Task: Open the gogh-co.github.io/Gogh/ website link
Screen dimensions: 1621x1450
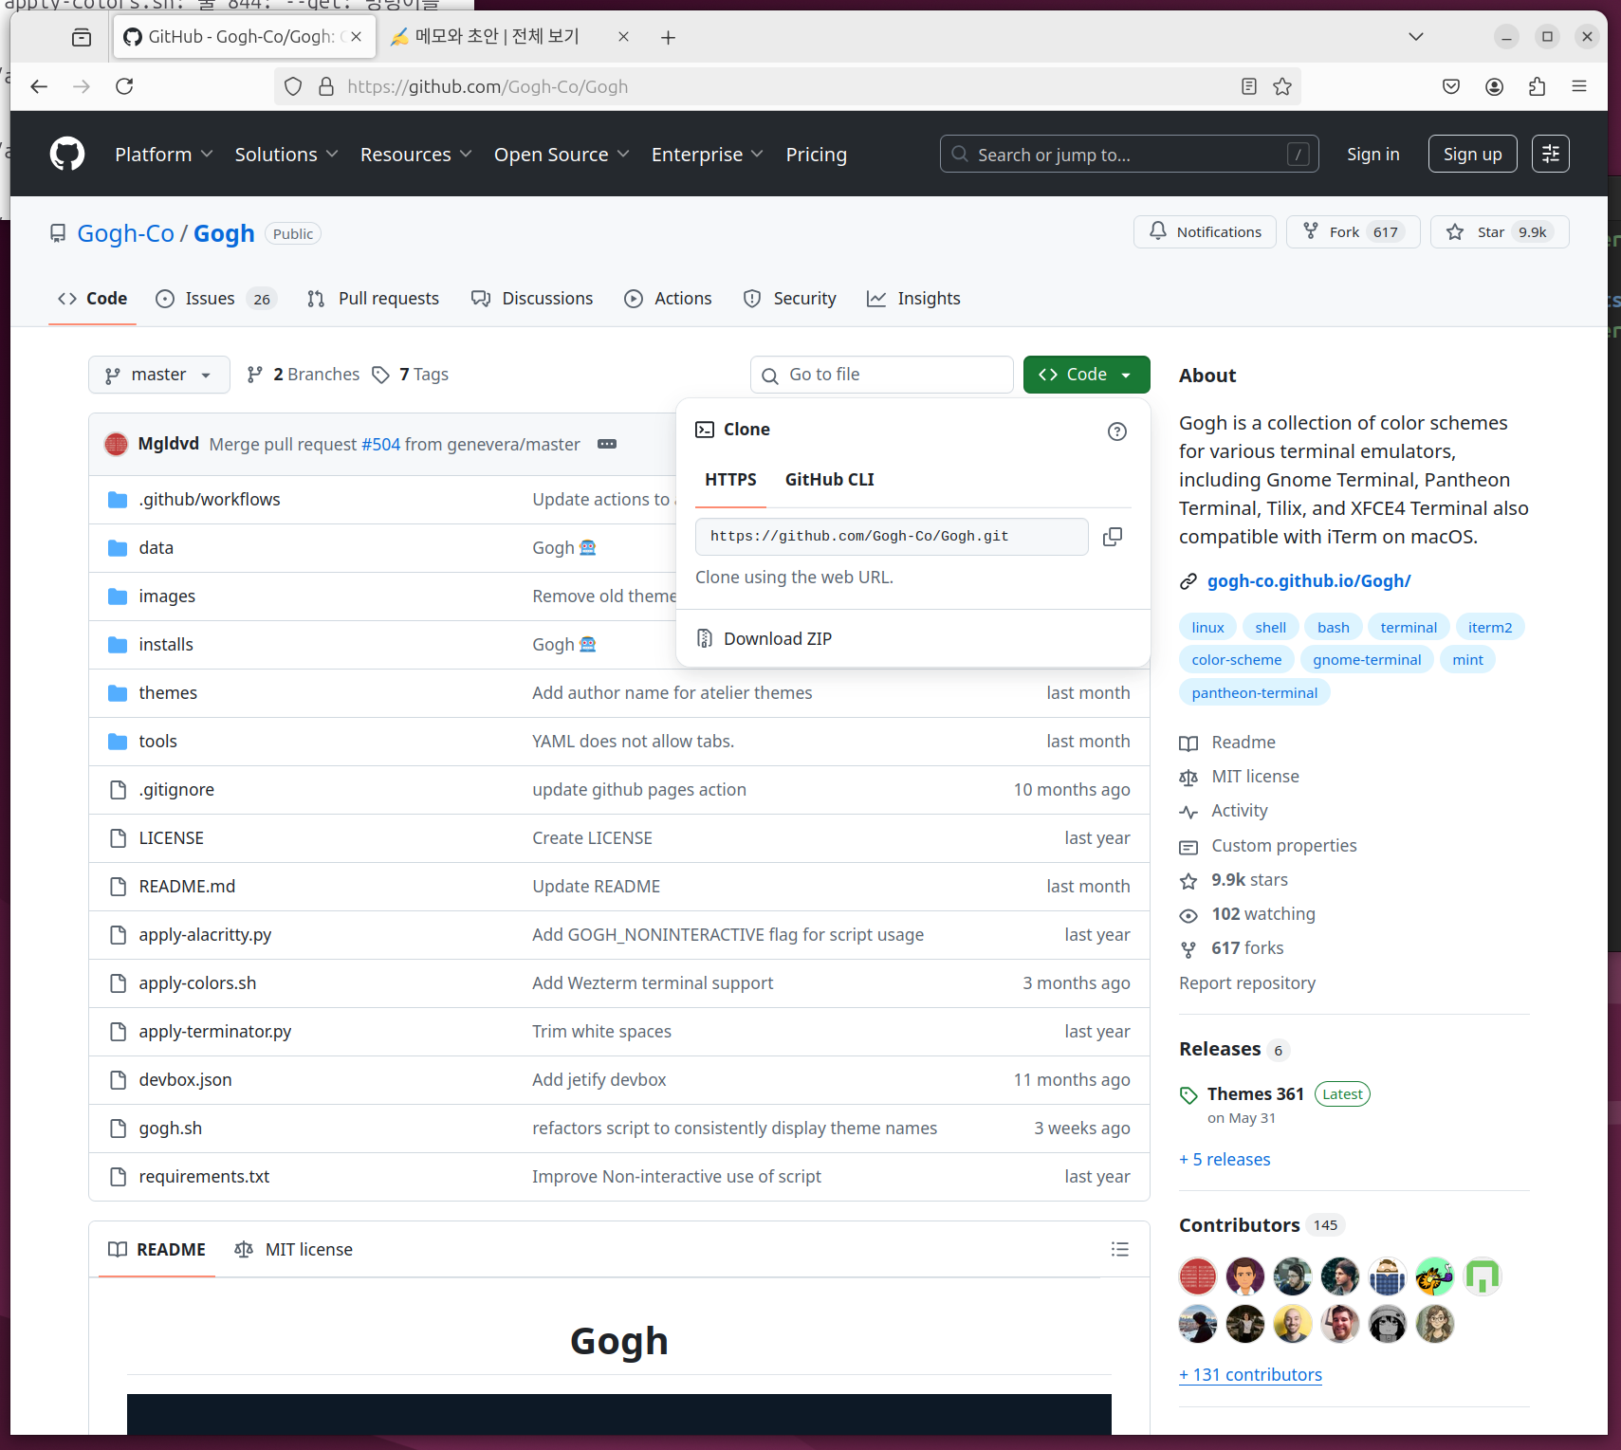Action: (1309, 581)
